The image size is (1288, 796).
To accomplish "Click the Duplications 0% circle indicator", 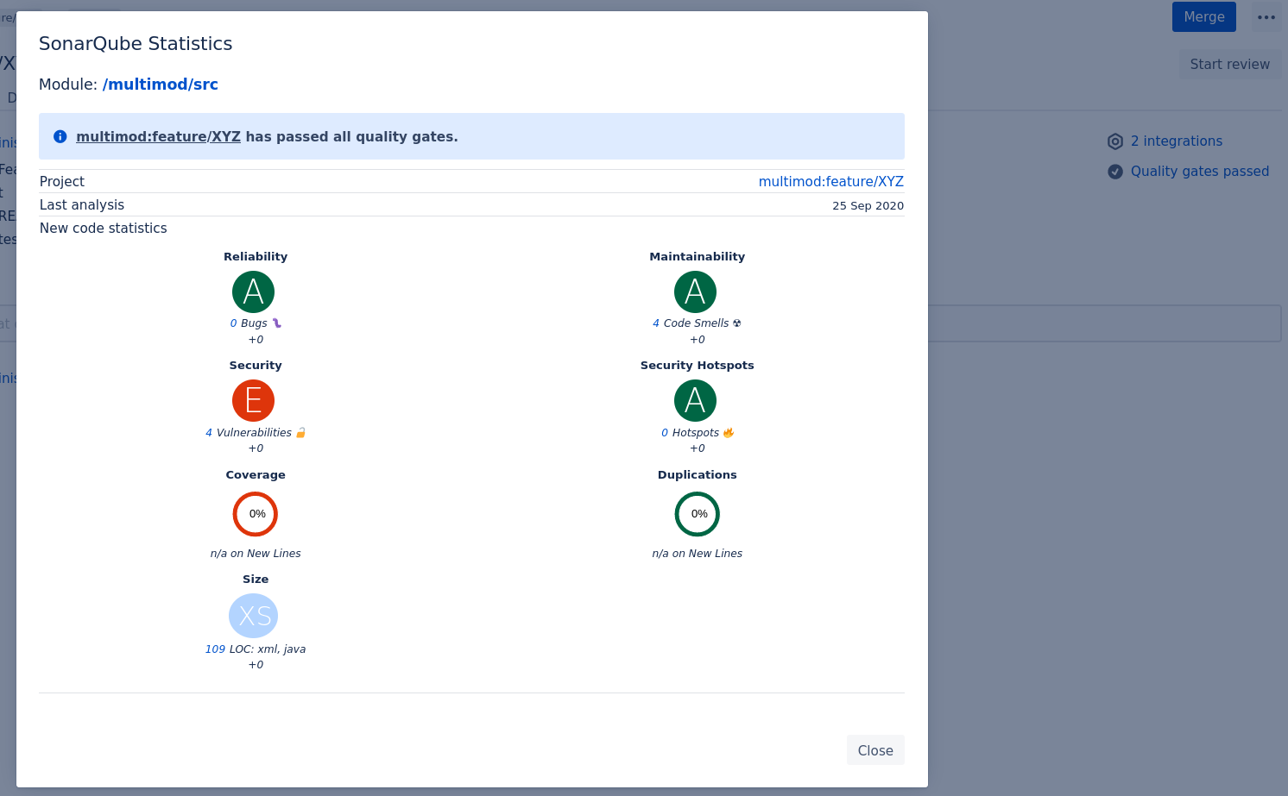I will [x=697, y=514].
